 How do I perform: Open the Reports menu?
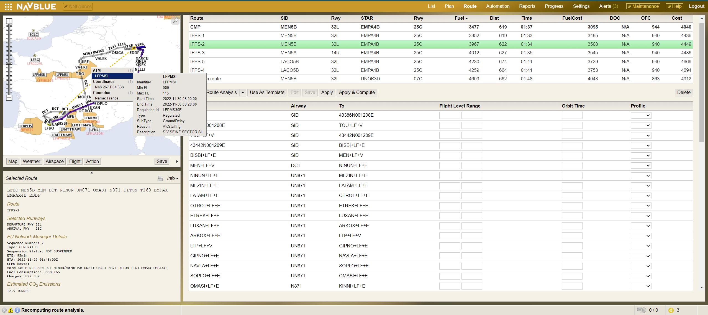(527, 6)
